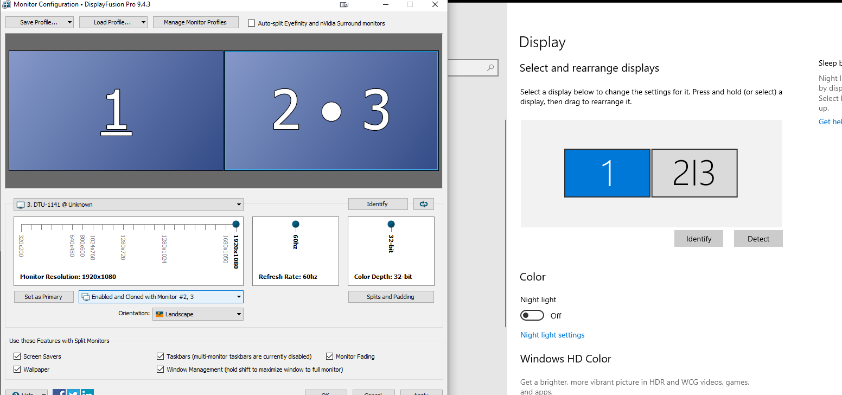
Task: Enable Auto-split Eyefinity and nVidia Surround
Action: click(x=251, y=23)
